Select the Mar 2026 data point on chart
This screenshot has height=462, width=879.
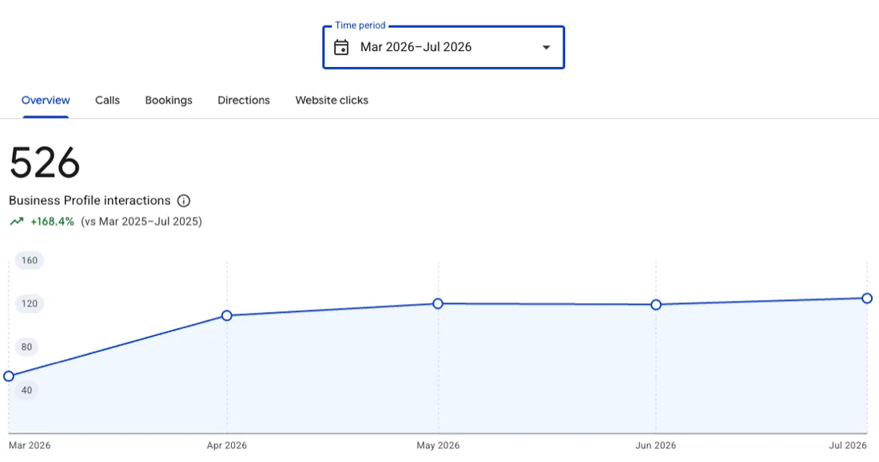pyautogui.click(x=9, y=377)
